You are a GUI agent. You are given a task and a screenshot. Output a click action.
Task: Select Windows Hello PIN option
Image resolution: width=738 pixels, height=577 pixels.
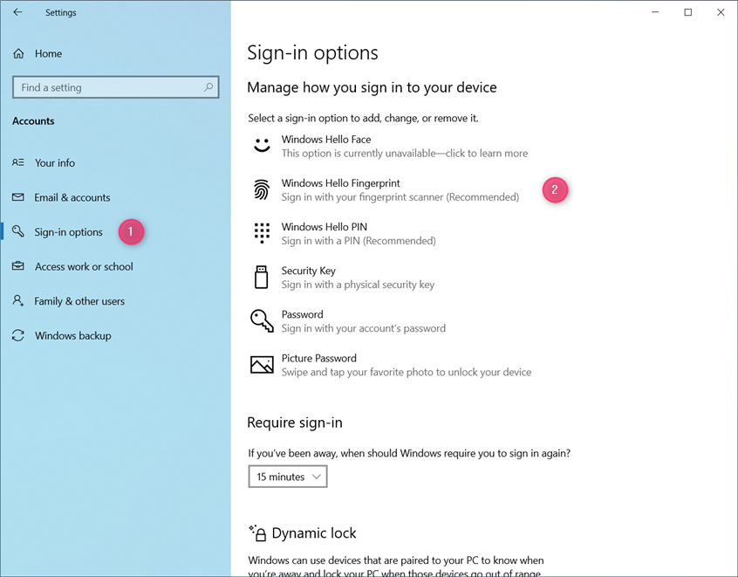344,234
